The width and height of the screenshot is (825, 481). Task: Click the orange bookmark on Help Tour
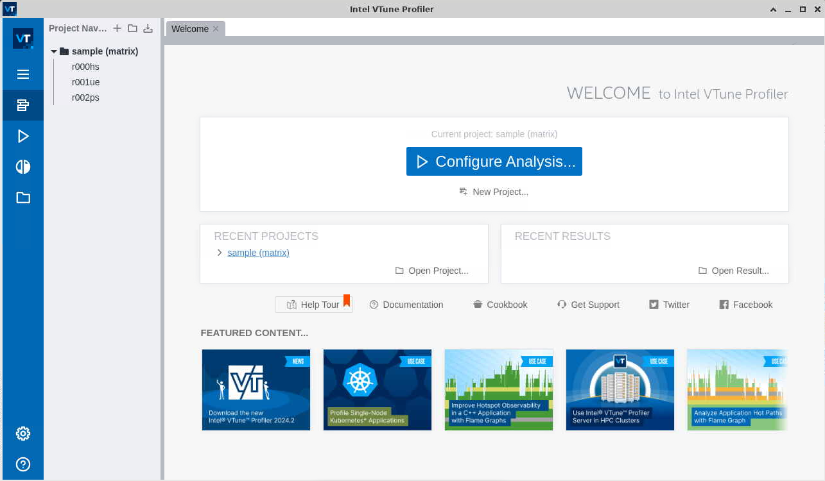tap(347, 300)
